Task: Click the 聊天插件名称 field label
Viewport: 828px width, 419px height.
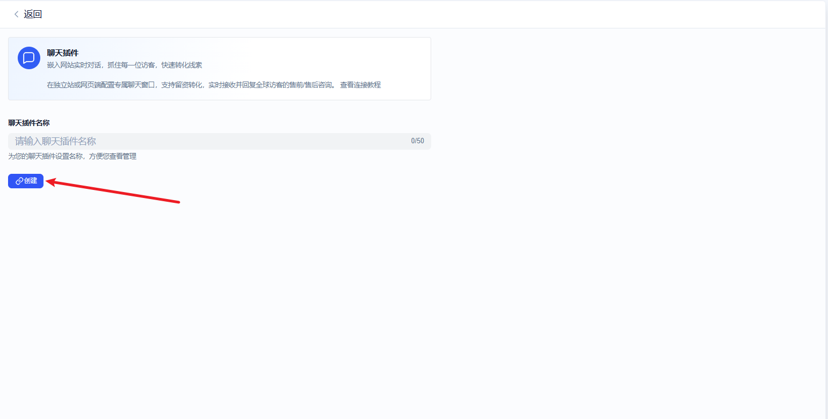Action: (29, 123)
